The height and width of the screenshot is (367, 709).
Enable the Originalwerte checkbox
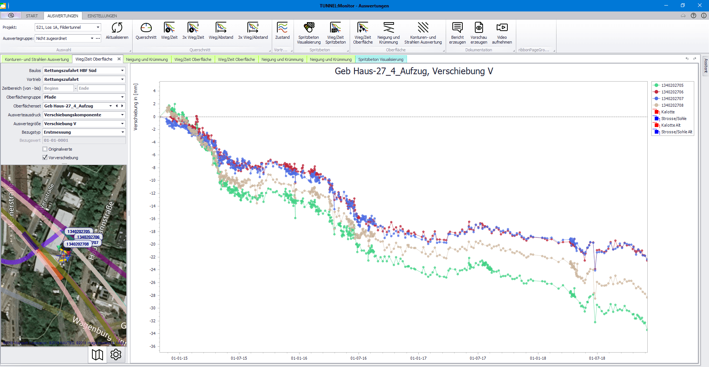click(45, 149)
